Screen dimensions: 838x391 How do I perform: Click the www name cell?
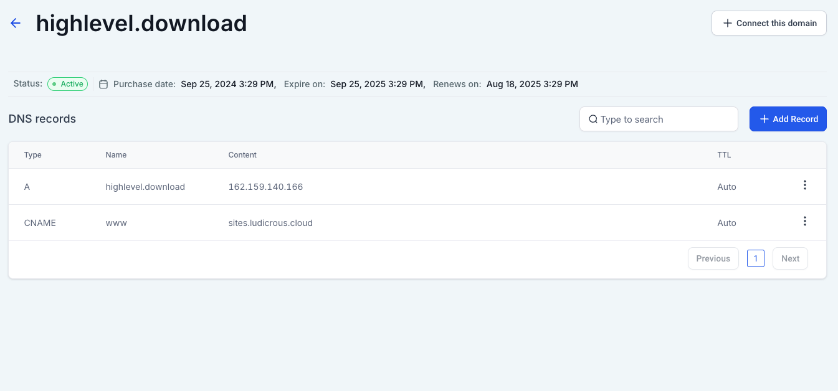[x=117, y=223]
